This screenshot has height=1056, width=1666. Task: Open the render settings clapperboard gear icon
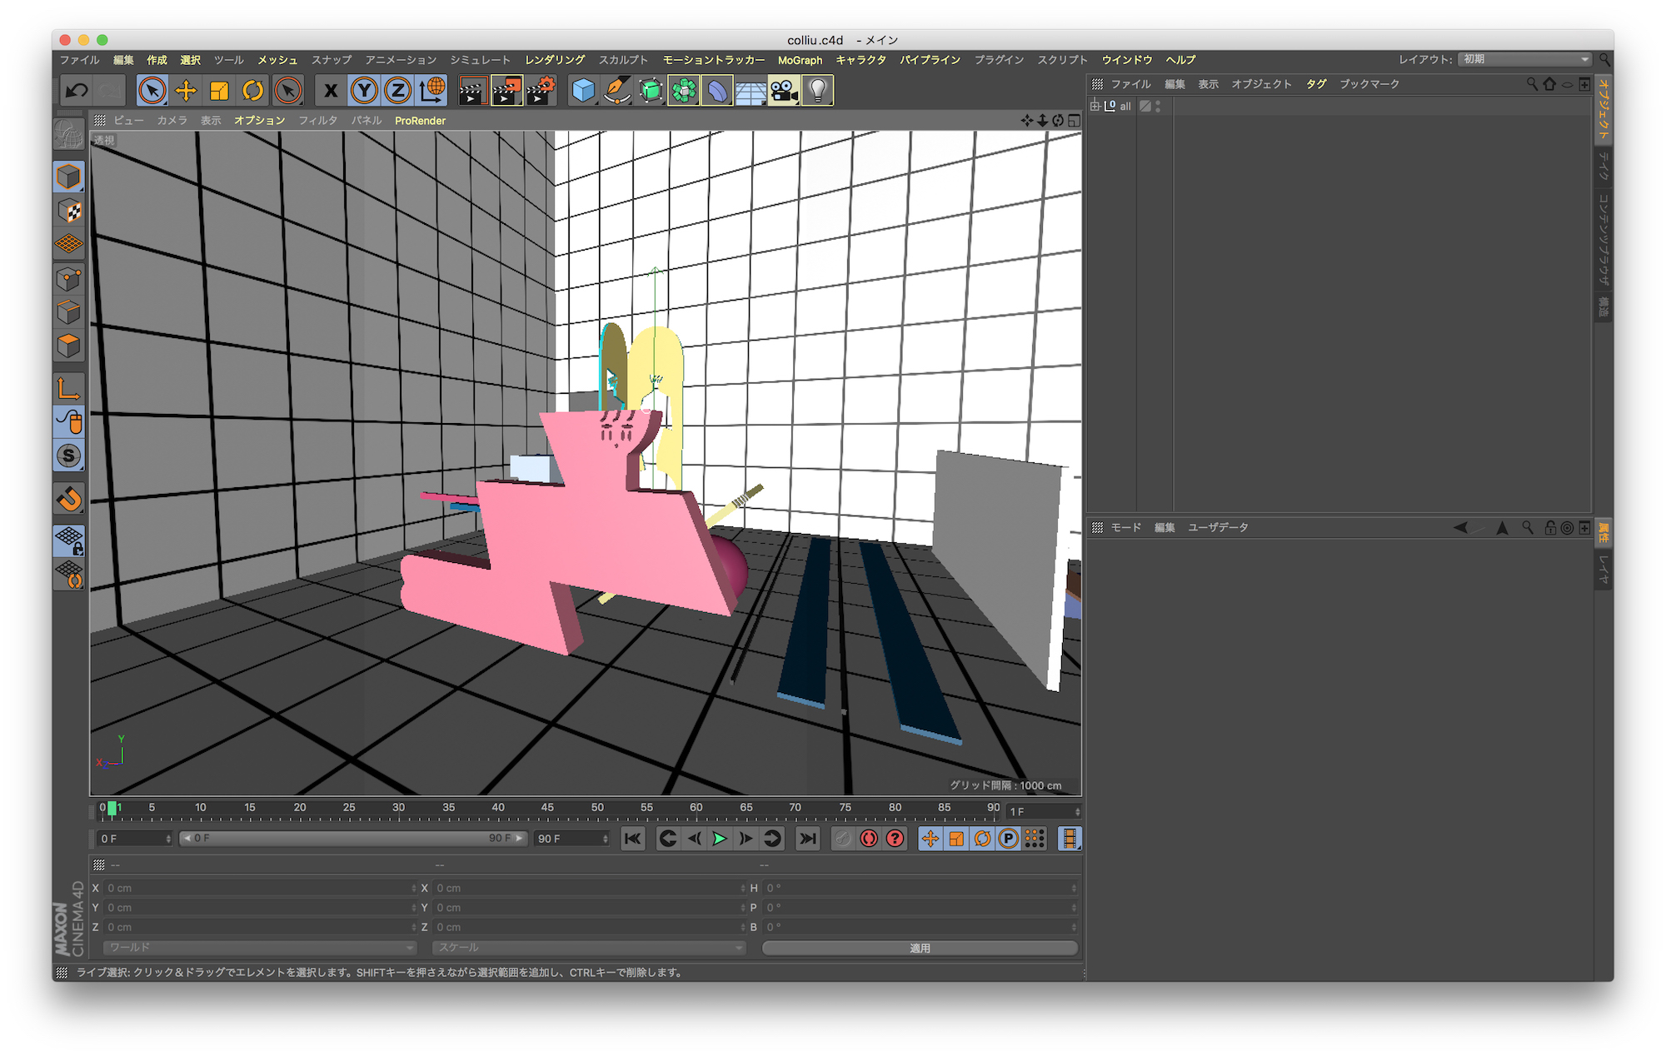pyautogui.click(x=541, y=90)
